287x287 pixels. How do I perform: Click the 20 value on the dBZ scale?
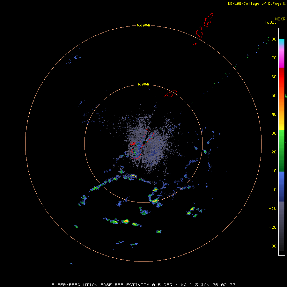[x=274, y=152]
